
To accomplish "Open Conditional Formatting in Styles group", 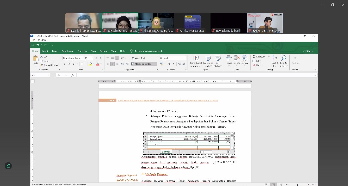I will click(196, 61).
